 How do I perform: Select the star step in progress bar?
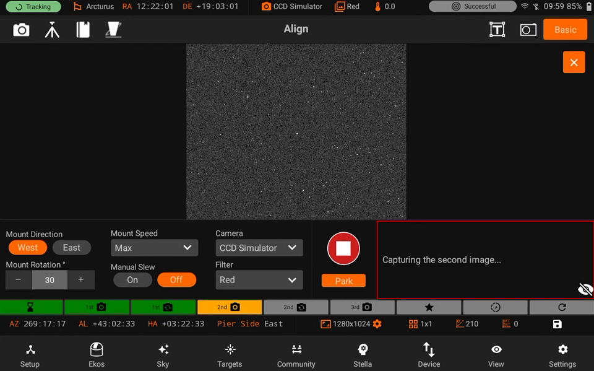tap(429, 307)
